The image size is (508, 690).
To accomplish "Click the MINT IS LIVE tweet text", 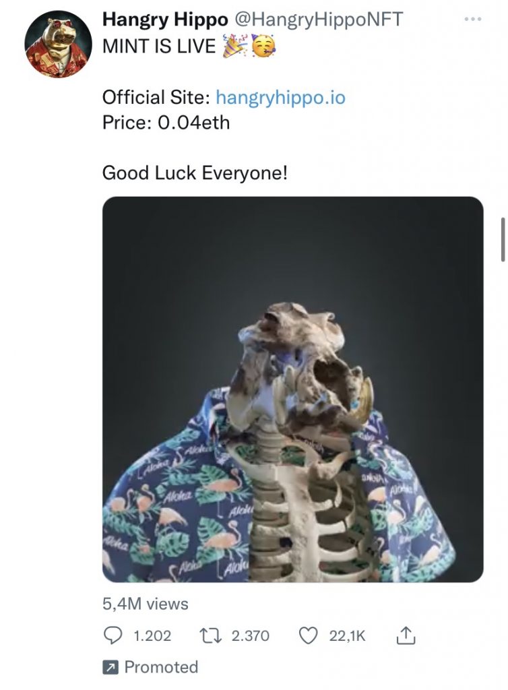I will pyautogui.click(x=159, y=46).
